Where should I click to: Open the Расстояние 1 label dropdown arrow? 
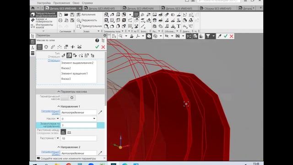point(58,138)
